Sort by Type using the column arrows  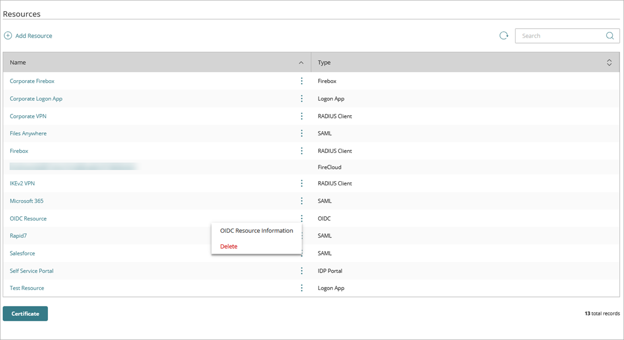coord(609,63)
